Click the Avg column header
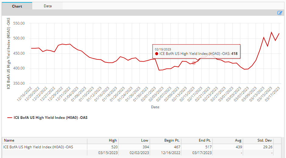This screenshot has height=158, width=286. (228, 140)
